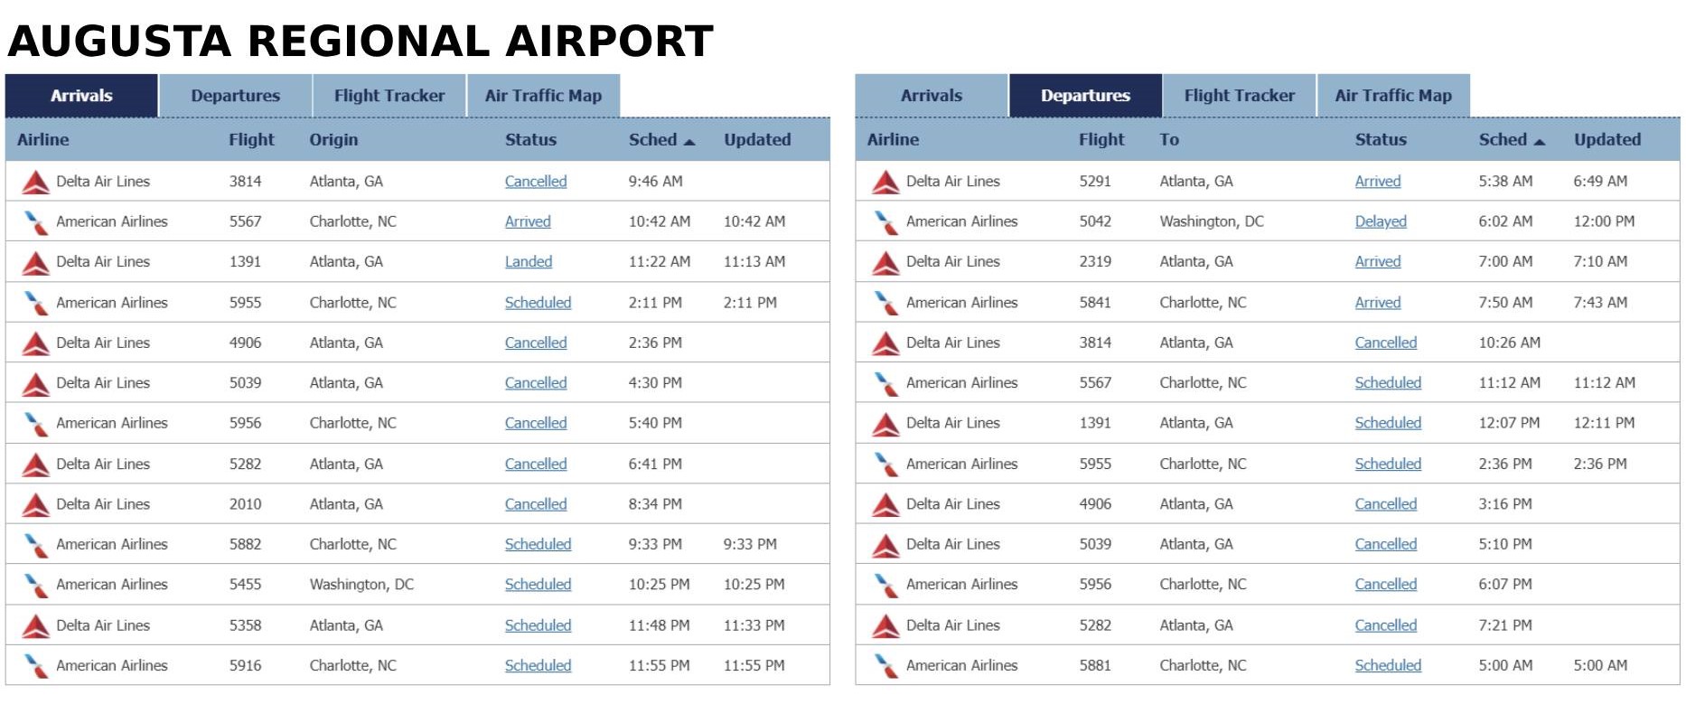Image resolution: width=1686 pixels, height=704 pixels.
Task: Click American Airlines logo for departure 5042
Action: (x=885, y=222)
